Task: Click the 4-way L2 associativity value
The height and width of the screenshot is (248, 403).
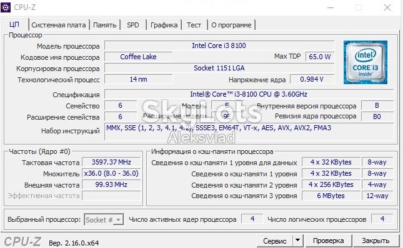Action: 377,184
